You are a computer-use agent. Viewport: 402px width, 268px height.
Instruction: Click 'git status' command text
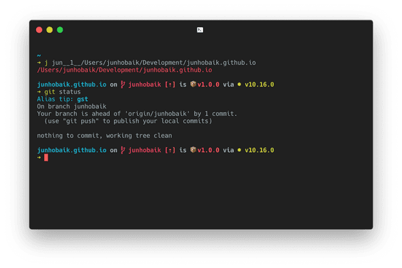(x=62, y=92)
